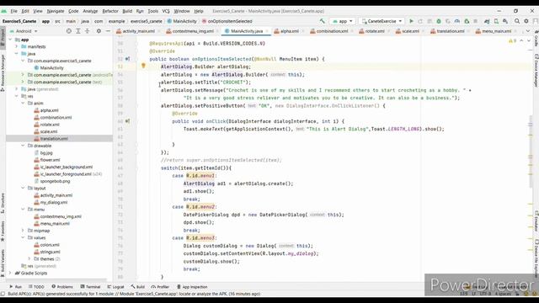Open the Profiler tool window button
Viewport: 539px width, 303px height.
(160, 286)
